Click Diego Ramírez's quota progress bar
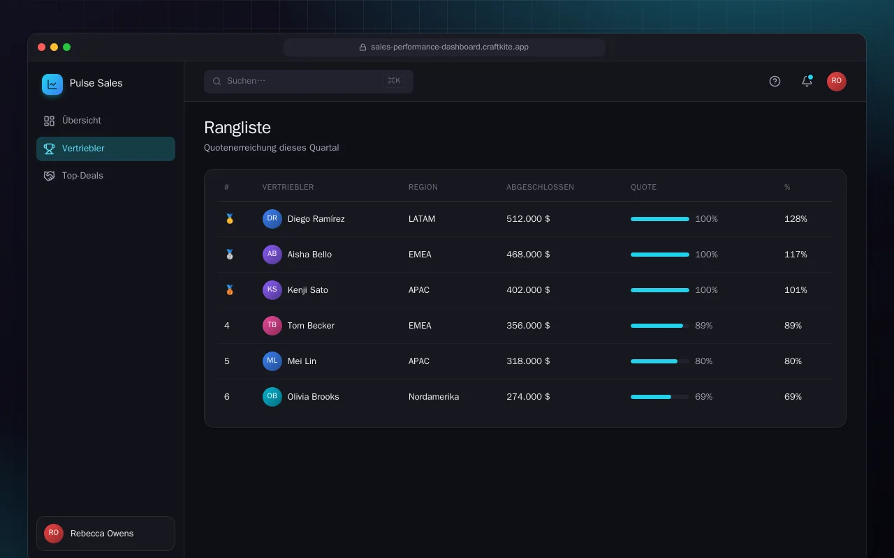This screenshot has height=558, width=894. (660, 219)
